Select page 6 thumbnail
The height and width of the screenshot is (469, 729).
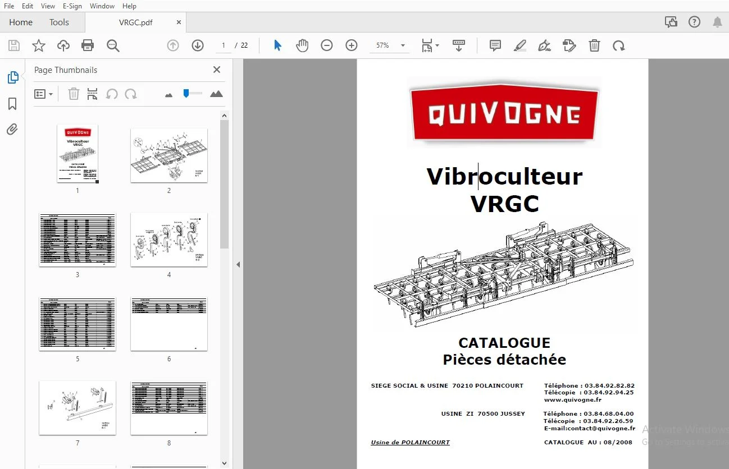169,324
